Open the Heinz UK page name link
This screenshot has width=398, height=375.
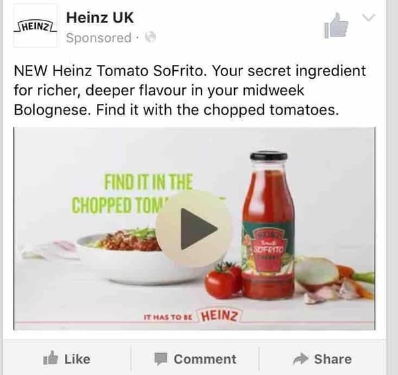[x=99, y=18]
